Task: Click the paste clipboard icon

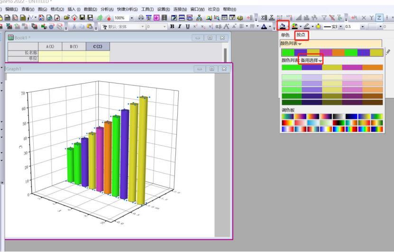Action: [x=90, y=26]
